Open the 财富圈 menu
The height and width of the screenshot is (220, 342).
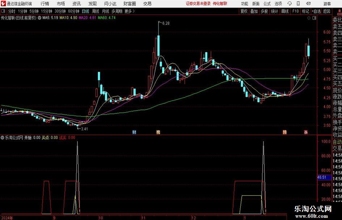coord(130,4)
